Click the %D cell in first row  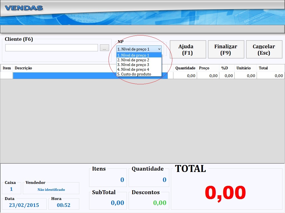click(x=227, y=75)
